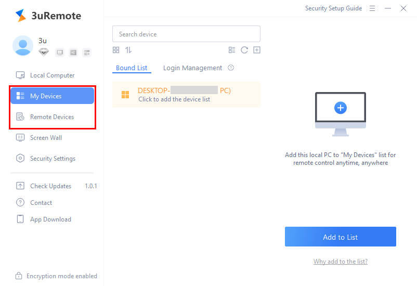The width and height of the screenshot is (417, 286).
Task: Click the Contact question circle icon
Action: pos(20,202)
